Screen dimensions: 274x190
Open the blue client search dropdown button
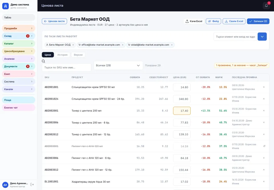(x=262, y=37)
